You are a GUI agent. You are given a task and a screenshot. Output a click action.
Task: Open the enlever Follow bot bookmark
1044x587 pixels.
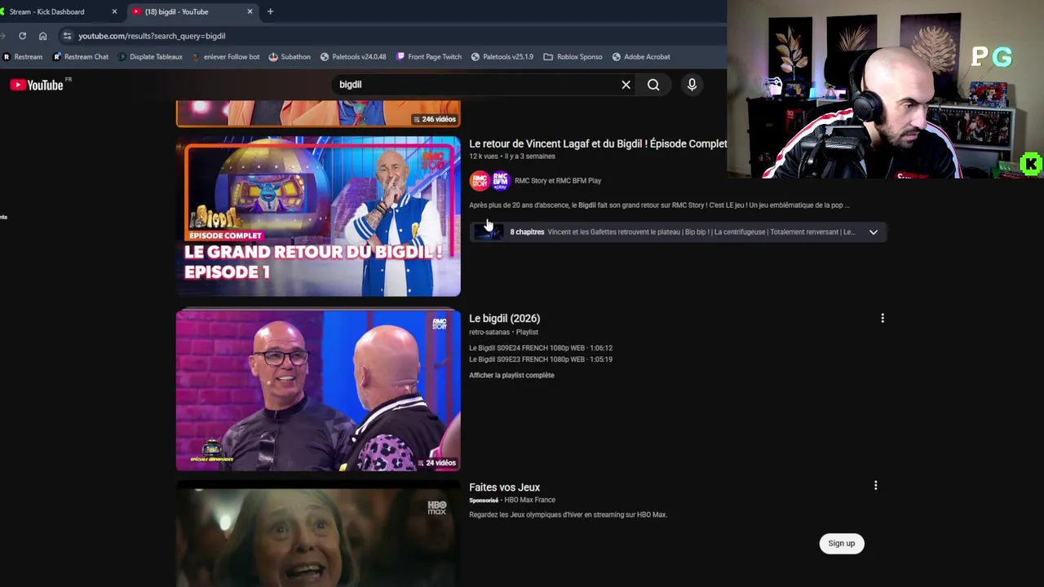tap(226, 57)
